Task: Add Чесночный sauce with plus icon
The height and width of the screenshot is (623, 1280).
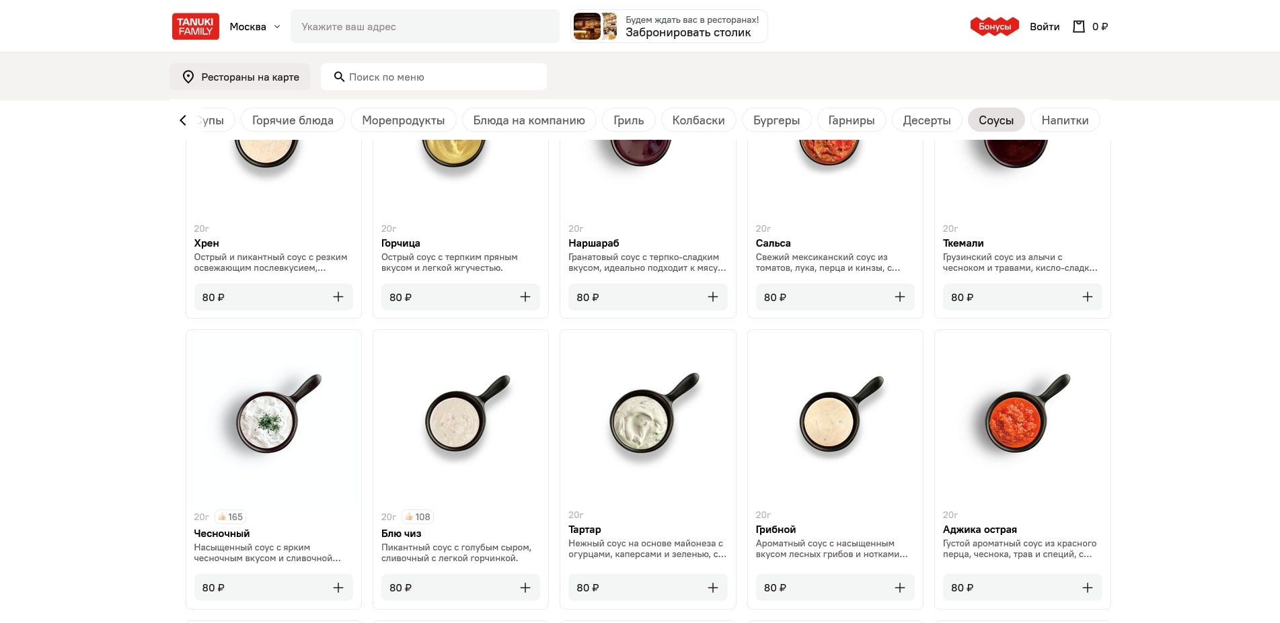Action: coord(338,588)
